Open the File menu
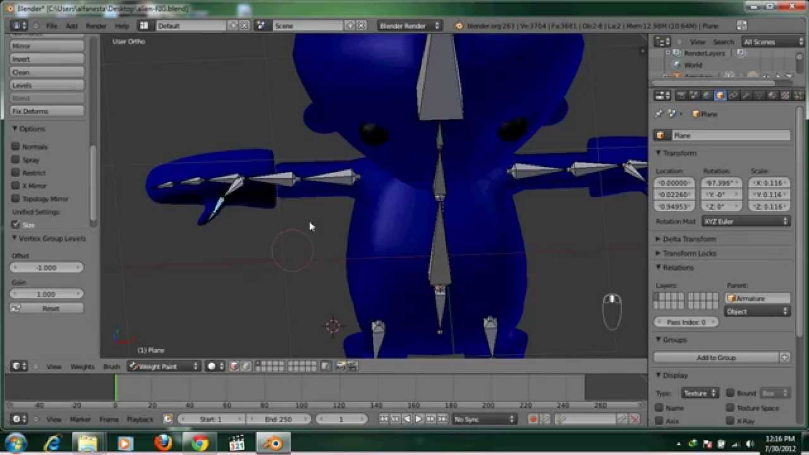 pos(51,26)
